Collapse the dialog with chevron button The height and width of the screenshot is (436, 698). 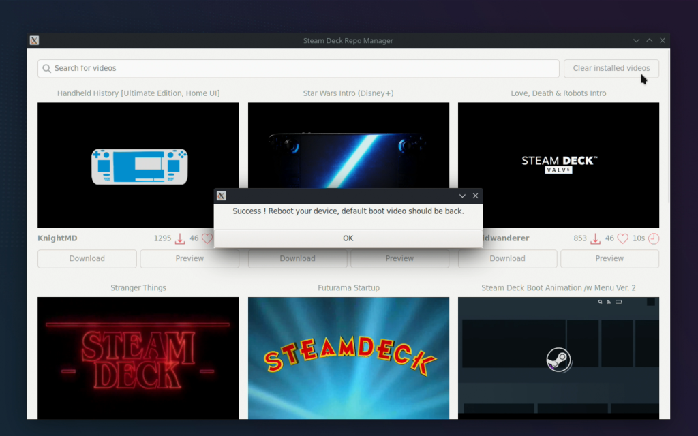click(x=462, y=196)
